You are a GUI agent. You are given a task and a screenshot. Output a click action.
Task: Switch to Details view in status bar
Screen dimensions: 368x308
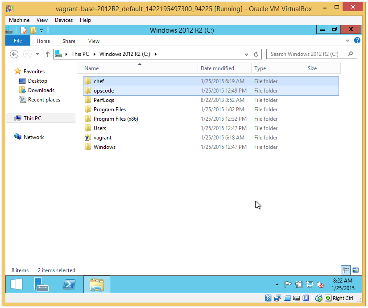pos(346,270)
